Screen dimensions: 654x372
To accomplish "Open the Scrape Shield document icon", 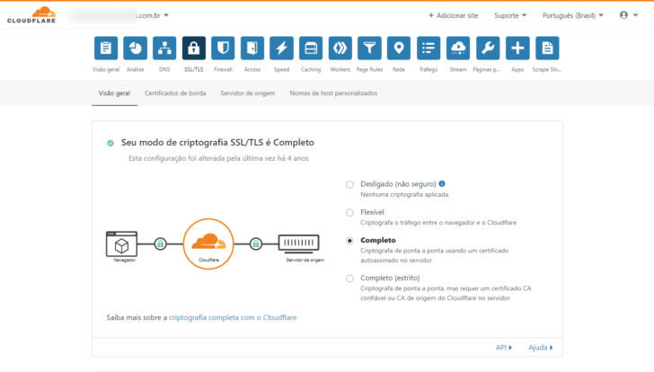I will (x=547, y=49).
